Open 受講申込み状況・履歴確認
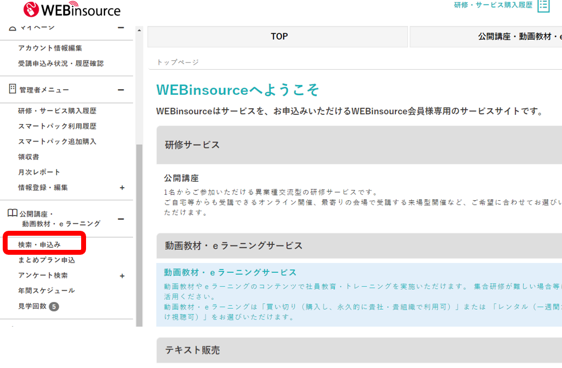 61,64
